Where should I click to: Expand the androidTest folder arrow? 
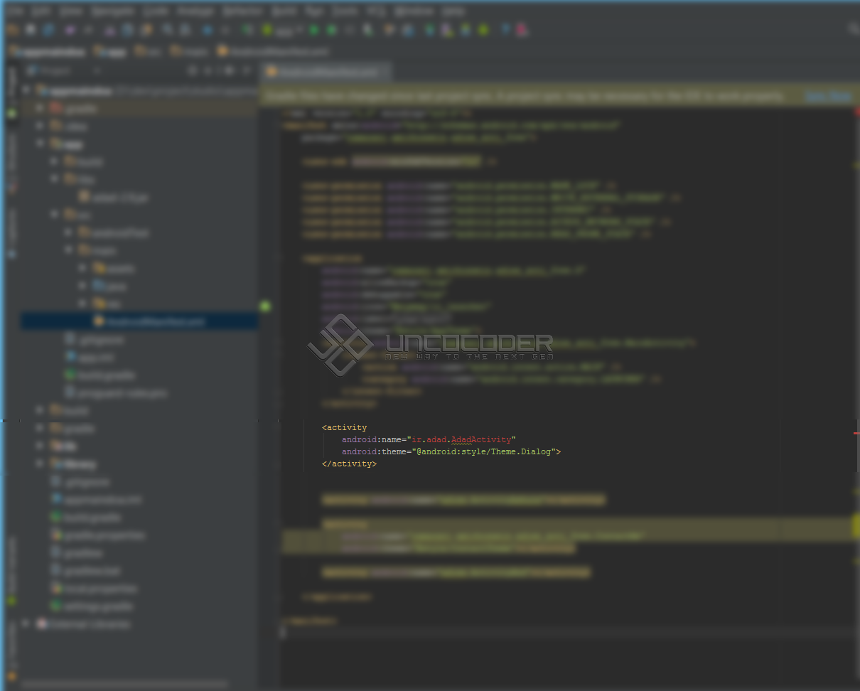coord(69,233)
